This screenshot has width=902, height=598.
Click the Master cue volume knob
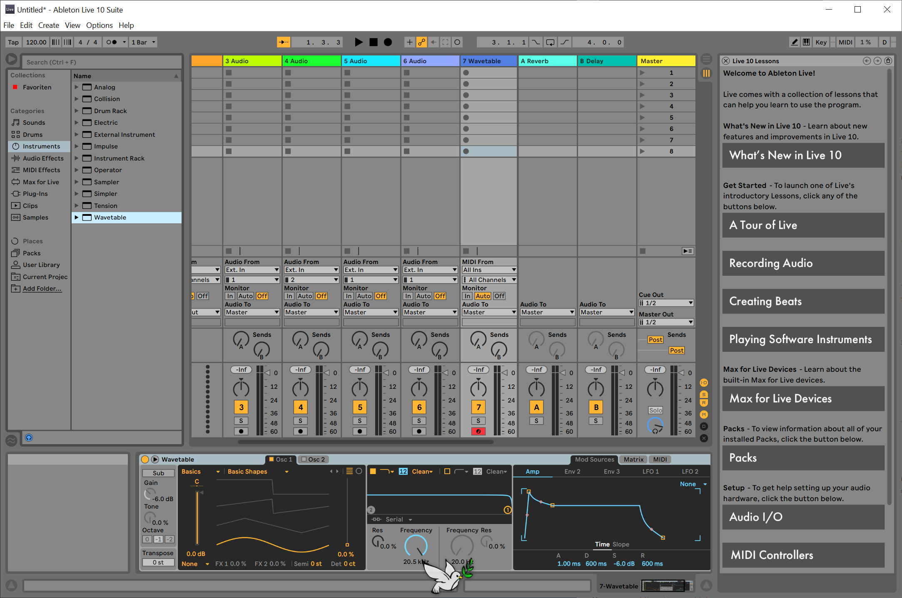(x=655, y=426)
